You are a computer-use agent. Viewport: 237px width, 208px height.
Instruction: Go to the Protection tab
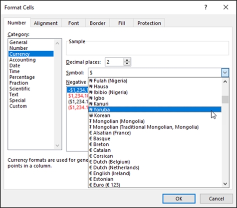click(x=149, y=23)
